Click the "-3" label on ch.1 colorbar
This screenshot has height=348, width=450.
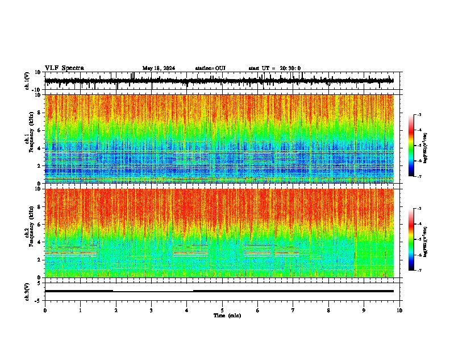(419, 114)
